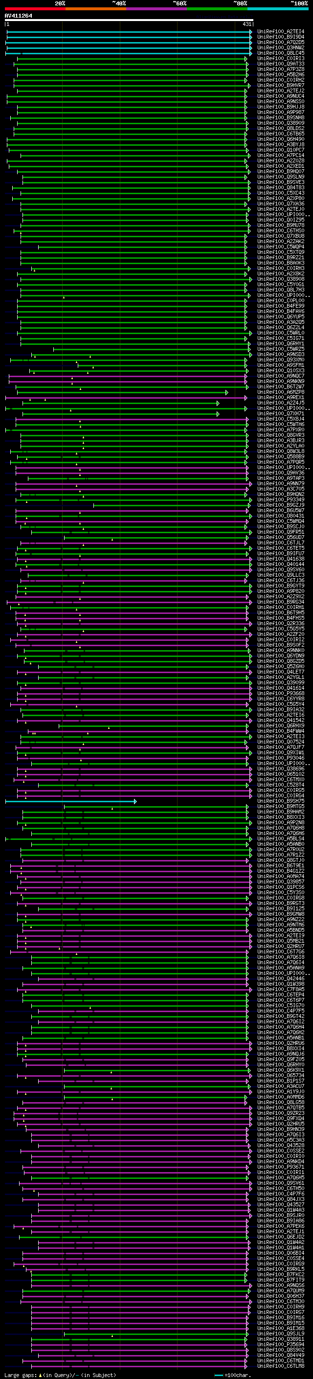This screenshot has height=1379, width=313.
Task: Click the purple ~60% identity legend segment
Action: (x=157, y=9)
